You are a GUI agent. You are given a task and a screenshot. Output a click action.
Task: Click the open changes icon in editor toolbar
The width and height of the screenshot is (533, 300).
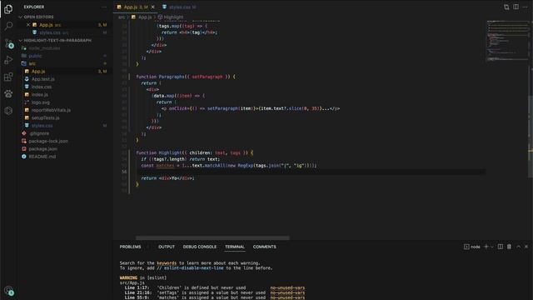[x=506, y=7]
